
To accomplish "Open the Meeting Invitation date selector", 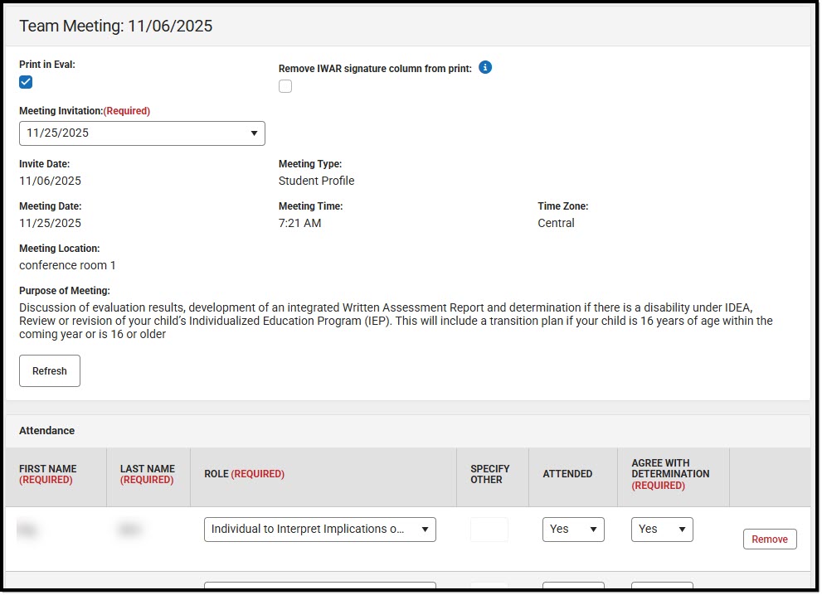I will (x=141, y=133).
